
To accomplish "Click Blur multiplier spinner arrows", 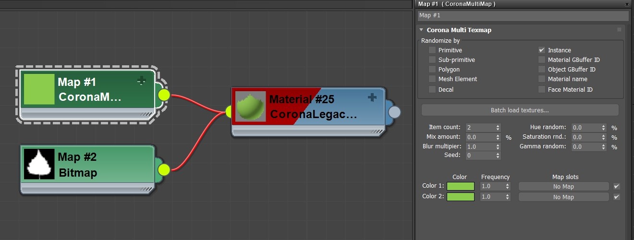I will pos(498,147).
